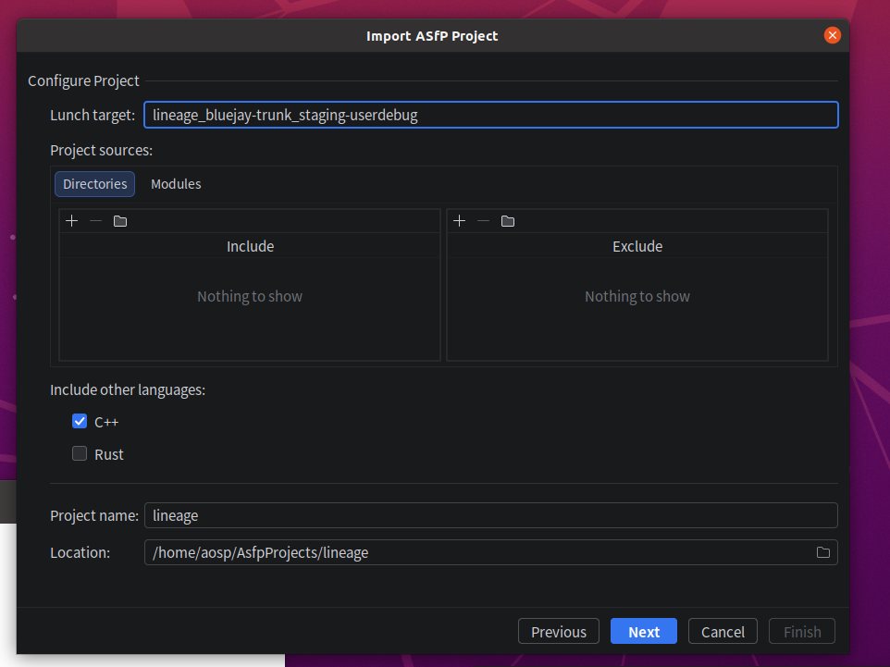Add a directory to the Include list

click(72, 221)
